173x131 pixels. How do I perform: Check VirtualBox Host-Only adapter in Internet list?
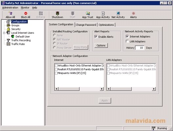click(56, 65)
